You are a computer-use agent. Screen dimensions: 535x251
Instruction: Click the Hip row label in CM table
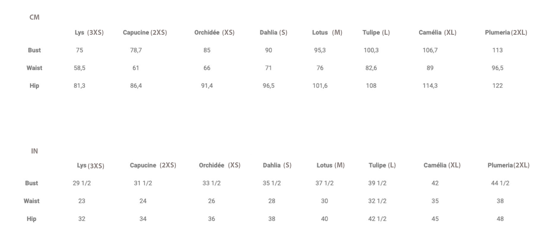pos(34,86)
